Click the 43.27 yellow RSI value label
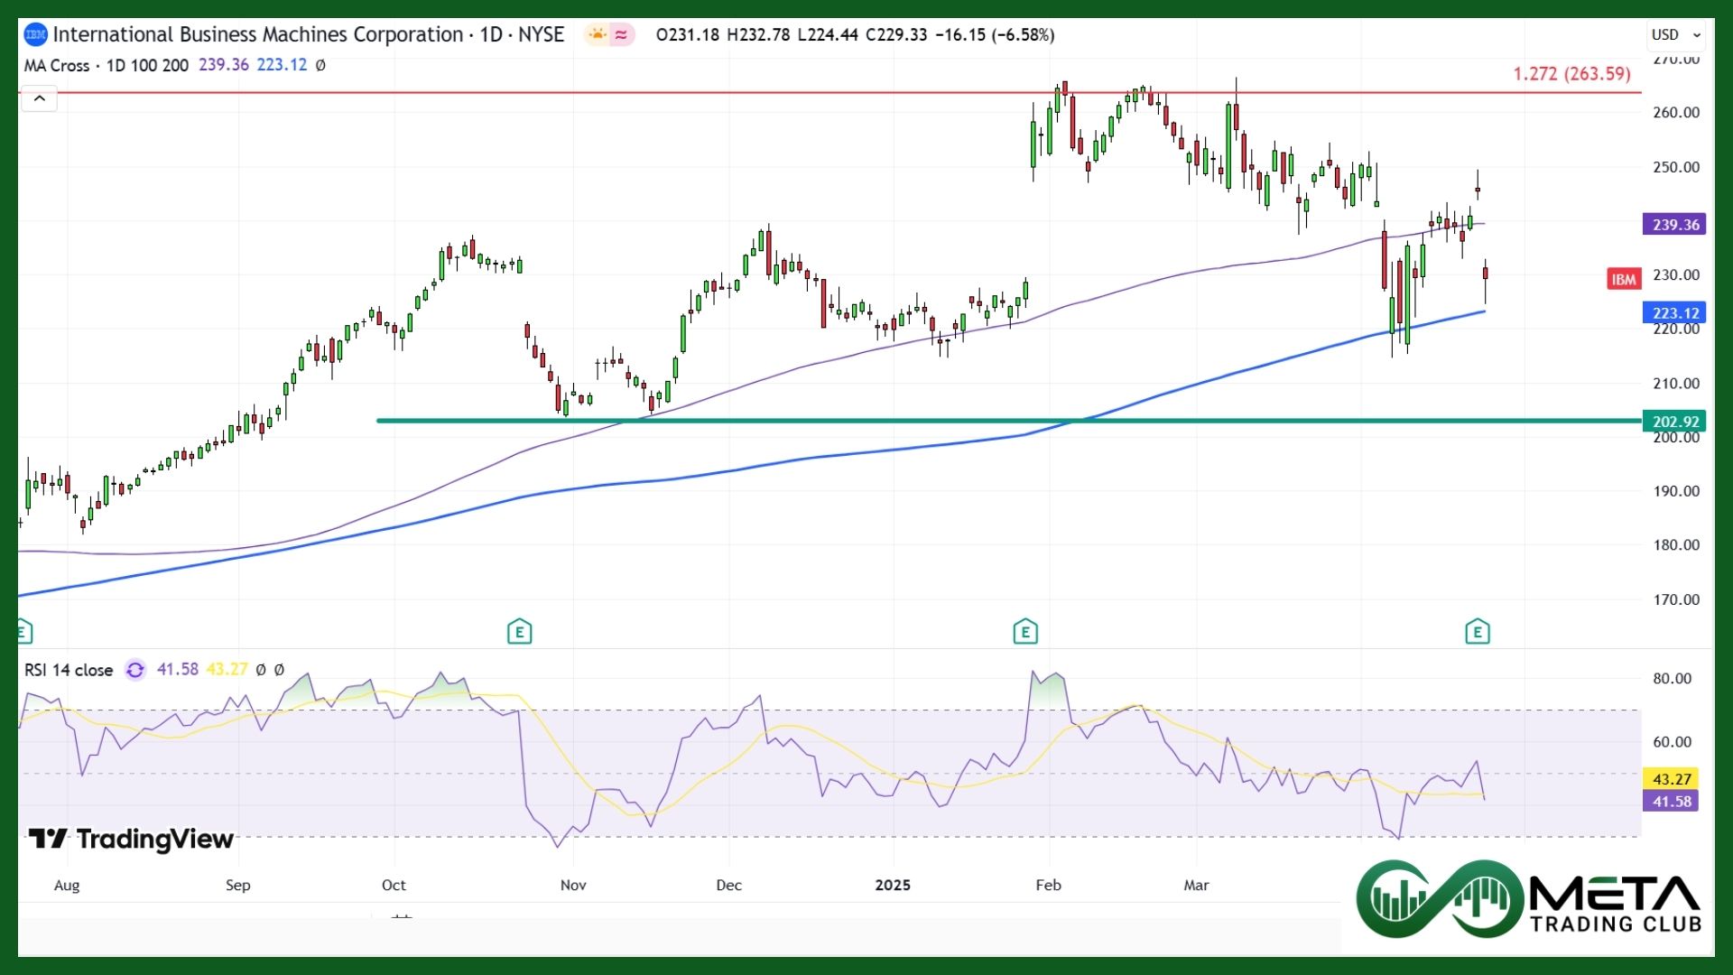The width and height of the screenshot is (1733, 975). click(x=1672, y=779)
